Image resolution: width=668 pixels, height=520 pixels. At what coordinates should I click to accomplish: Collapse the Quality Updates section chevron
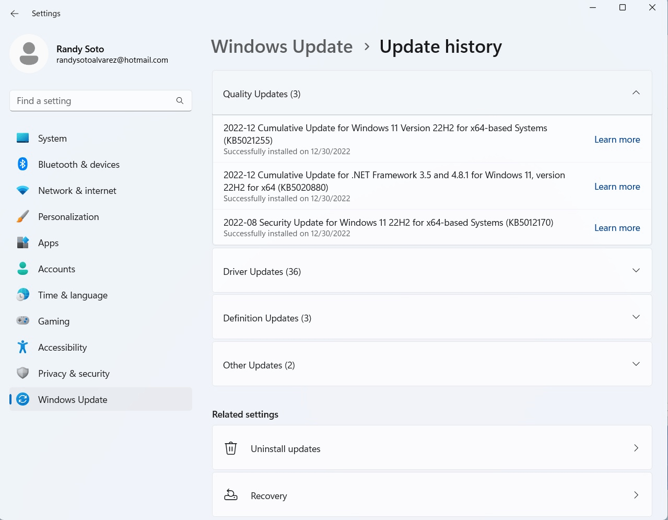(636, 93)
